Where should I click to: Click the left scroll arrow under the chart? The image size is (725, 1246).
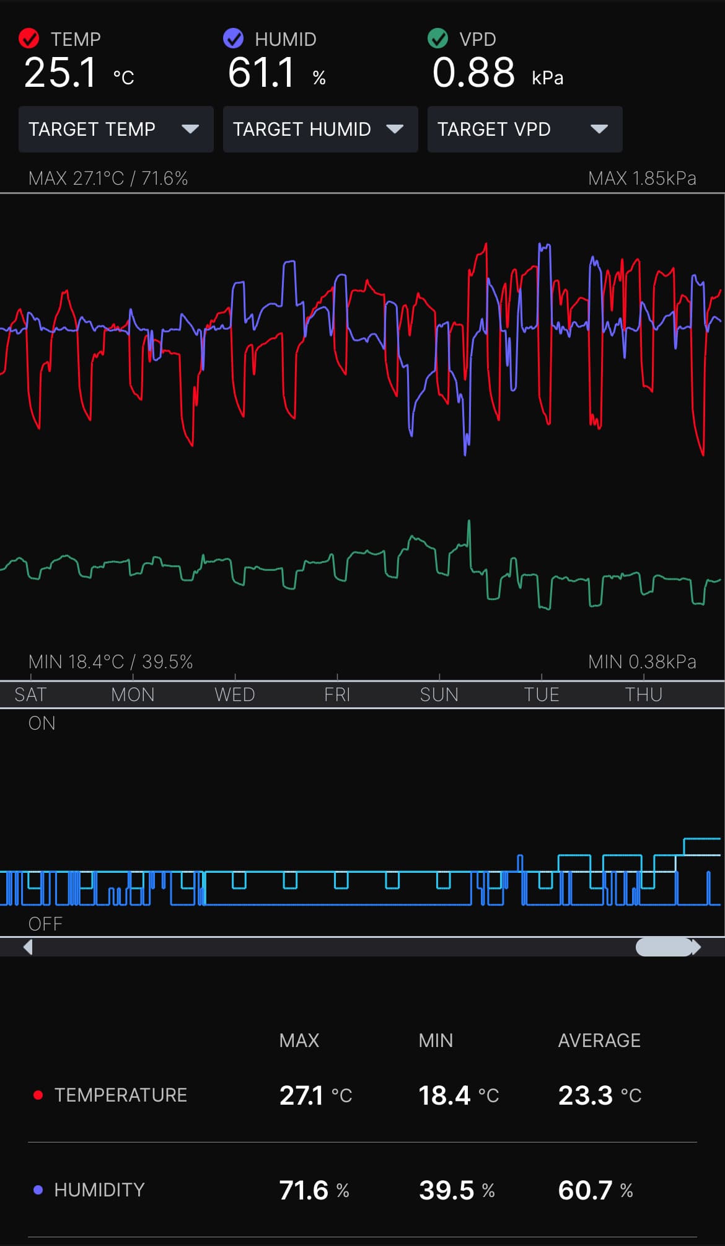(27, 947)
